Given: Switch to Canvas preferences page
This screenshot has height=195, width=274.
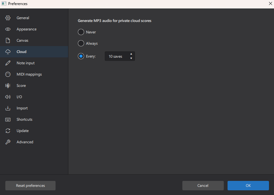Looking at the screenshot, I should (x=34, y=41).
